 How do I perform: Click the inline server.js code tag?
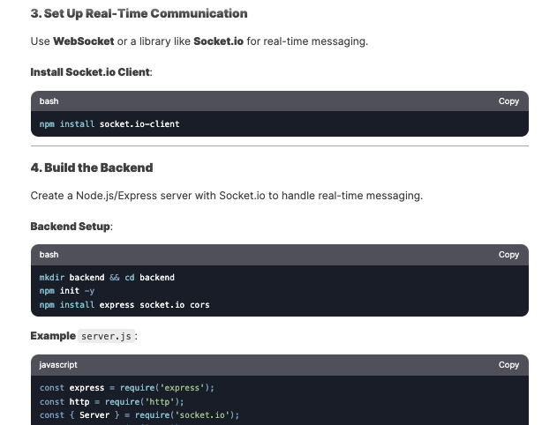pos(107,336)
